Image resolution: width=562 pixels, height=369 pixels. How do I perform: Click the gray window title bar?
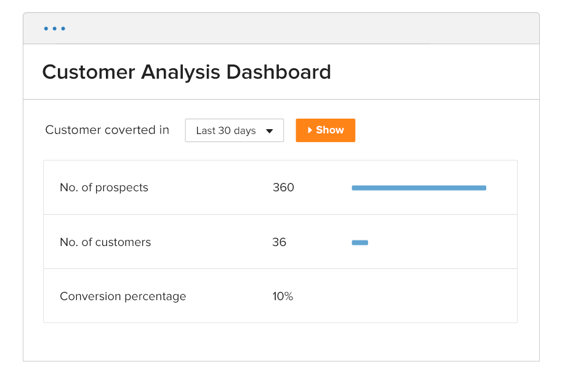(295, 28)
